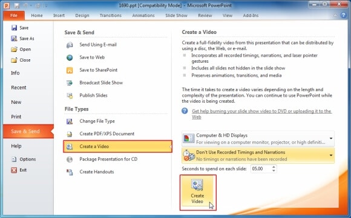Click the Save to Web globe icon
This screenshot has width=351, height=218.
[x=70, y=57]
